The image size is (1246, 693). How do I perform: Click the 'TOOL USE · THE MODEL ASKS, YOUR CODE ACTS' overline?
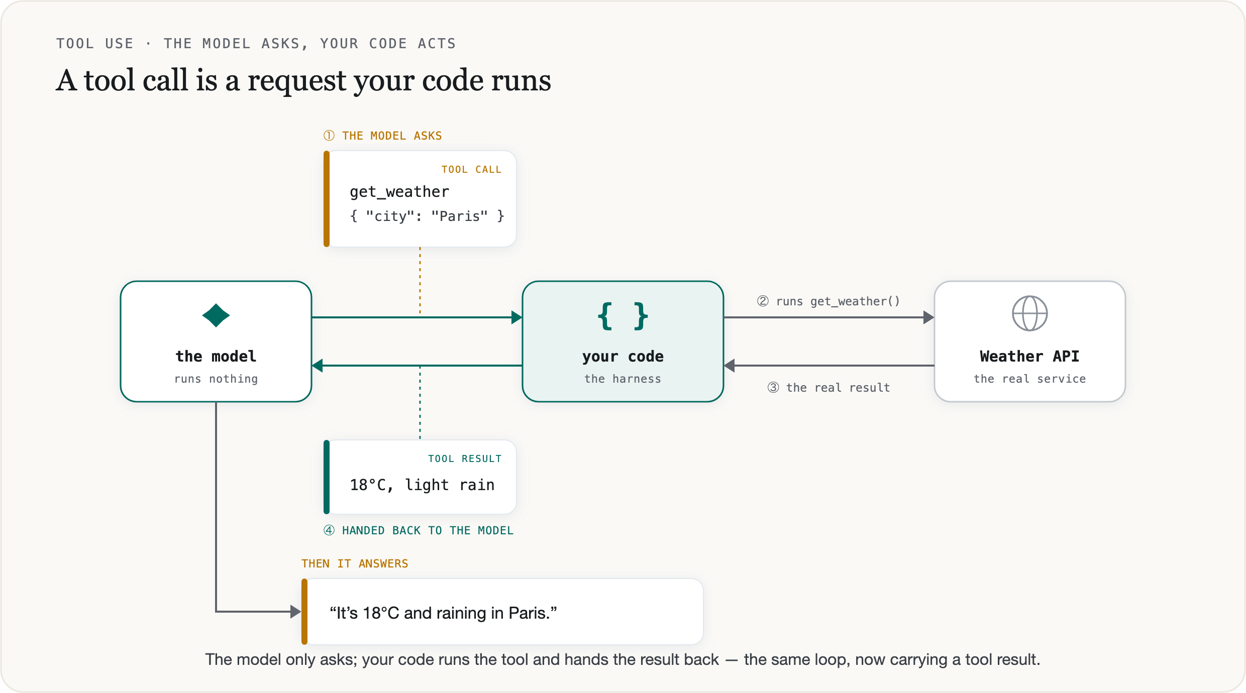[256, 44]
